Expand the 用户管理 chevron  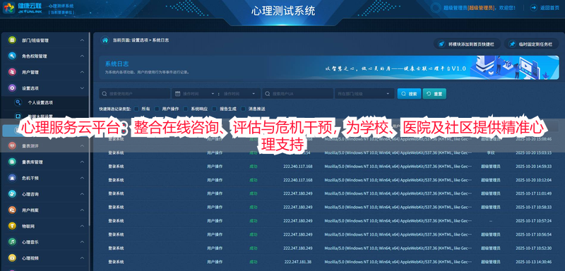pyautogui.click(x=82, y=72)
